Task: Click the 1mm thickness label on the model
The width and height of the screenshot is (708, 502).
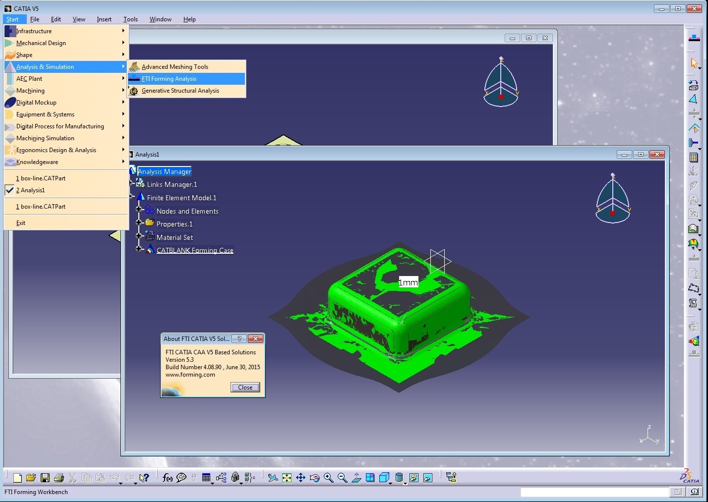Action: 408,282
